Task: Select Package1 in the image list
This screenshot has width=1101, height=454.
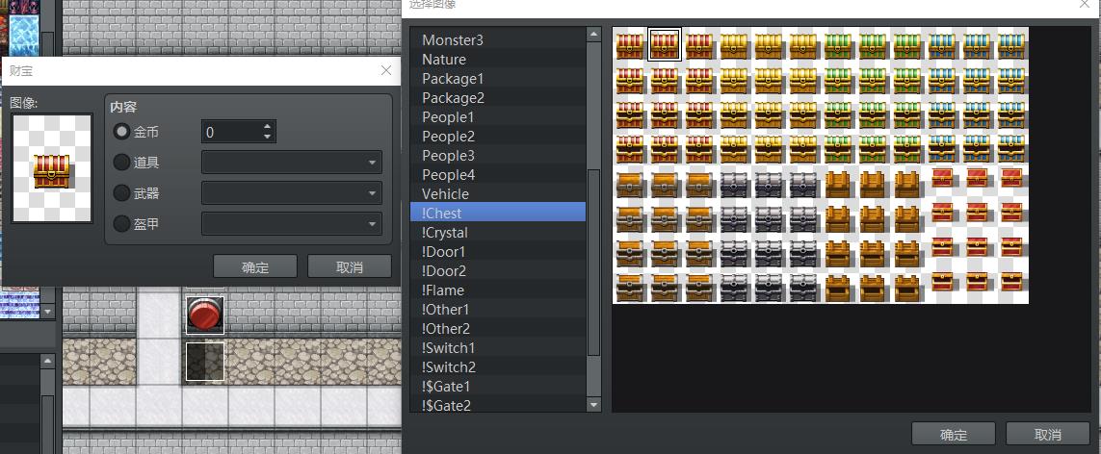Action: (498, 79)
